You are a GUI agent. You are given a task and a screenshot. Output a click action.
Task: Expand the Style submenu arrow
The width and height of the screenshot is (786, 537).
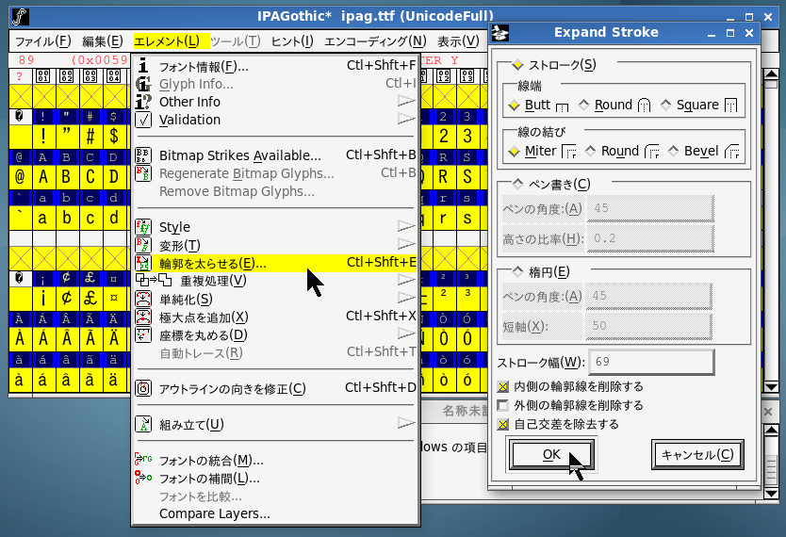coord(406,226)
